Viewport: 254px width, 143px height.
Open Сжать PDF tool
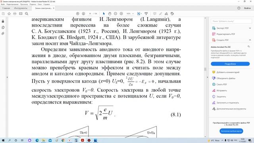221,85
